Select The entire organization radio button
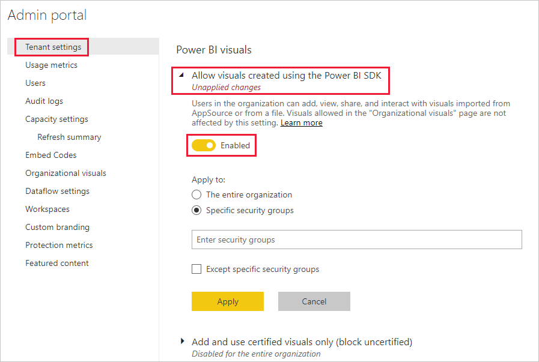Screen dimensions: 539x362 (196, 195)
